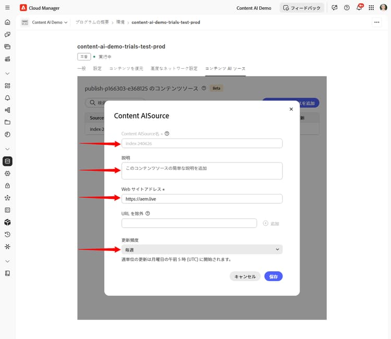Switch to the 一般 tab
This screenshot has height=339, width=391.
81,69
